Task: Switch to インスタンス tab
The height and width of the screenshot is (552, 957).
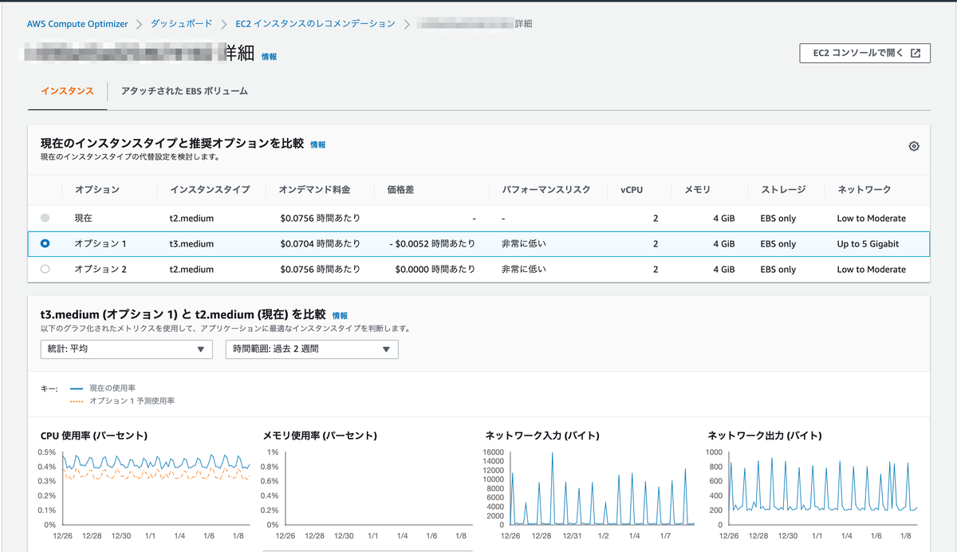Action: (x=68, y=91)
